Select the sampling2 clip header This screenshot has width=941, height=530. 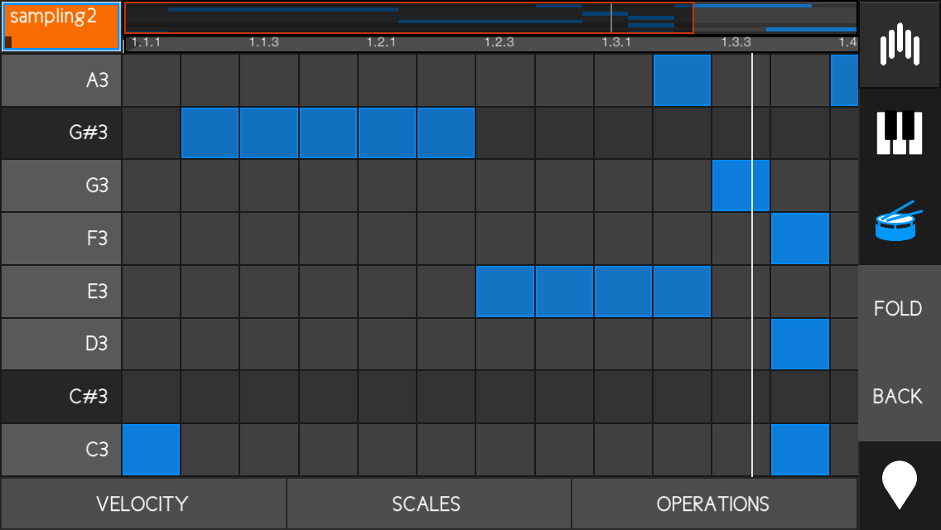[x=61, y=26]
